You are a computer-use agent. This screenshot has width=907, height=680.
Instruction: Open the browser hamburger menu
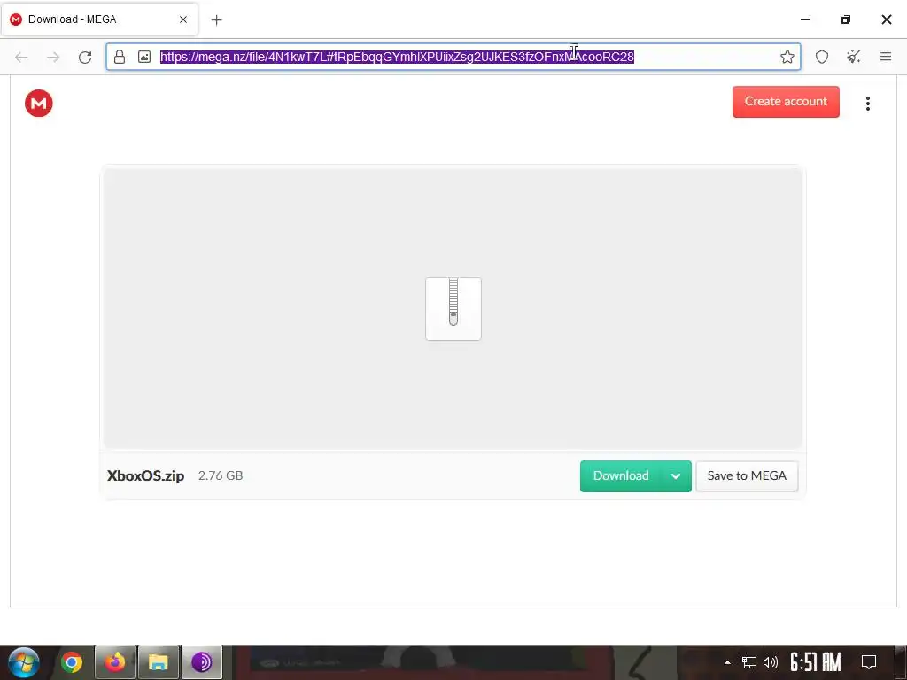886,57
